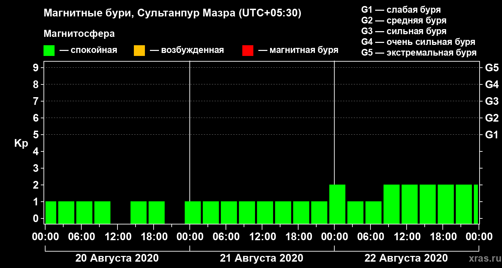Click the first Kp 1 bar on 21 Августа
Viewport: 502px width, 268px height.
coord(193,212)
